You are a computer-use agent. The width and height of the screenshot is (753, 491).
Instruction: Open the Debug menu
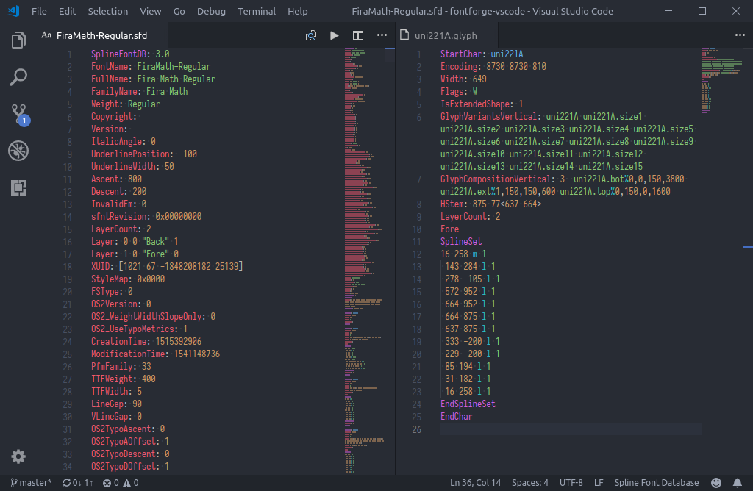click(211, 11)
